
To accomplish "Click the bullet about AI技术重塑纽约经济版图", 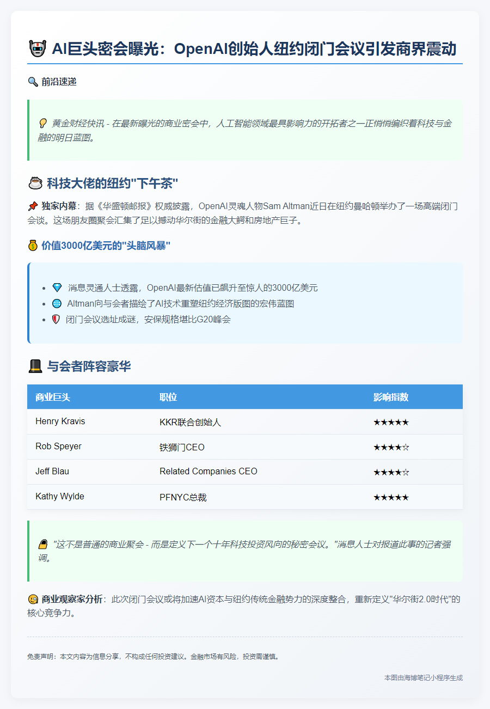I will [174, 303].
